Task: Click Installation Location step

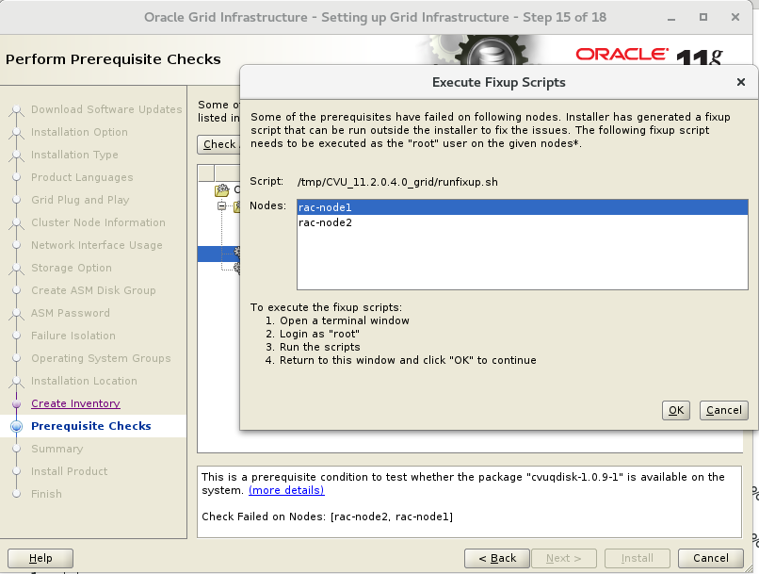Action: click(x=84, y=381)
